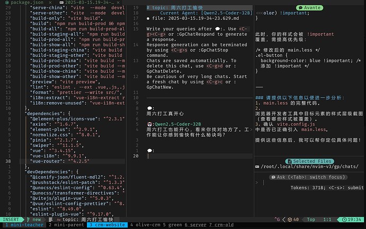
Task: Click the "pinia": "^2.1.7" entry
Action: [54, 140]
